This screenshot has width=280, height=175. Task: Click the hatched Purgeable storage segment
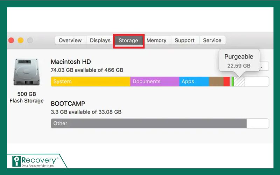coord(239,82)
